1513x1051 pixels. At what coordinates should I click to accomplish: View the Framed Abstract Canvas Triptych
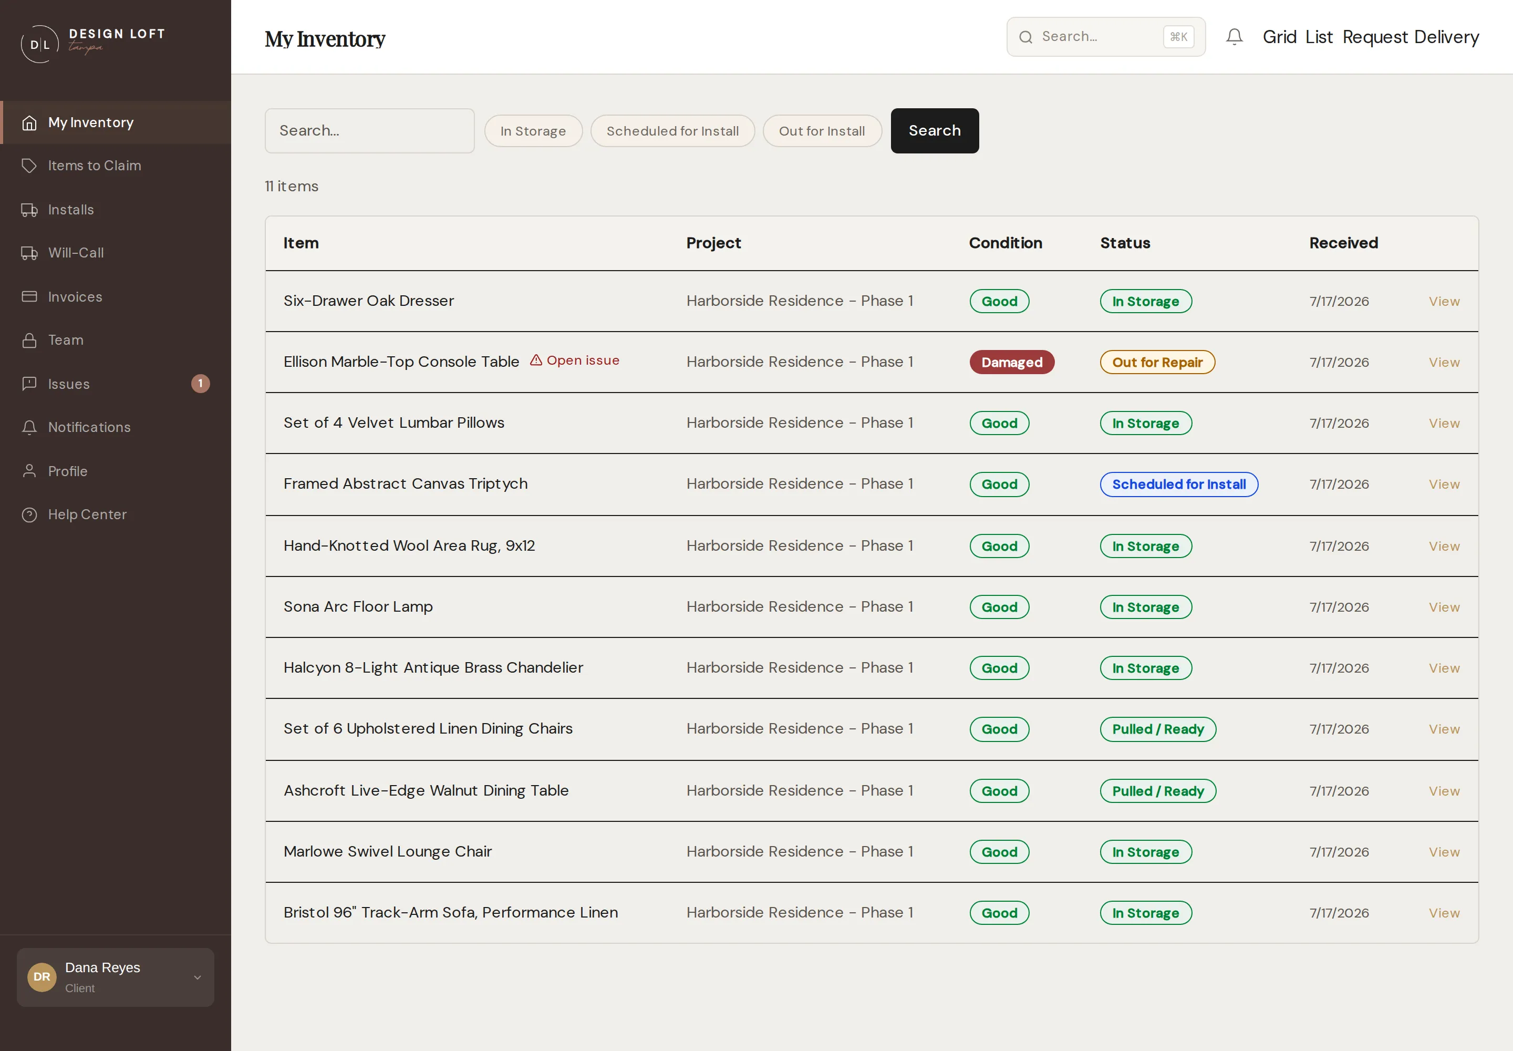(1444, 484)
